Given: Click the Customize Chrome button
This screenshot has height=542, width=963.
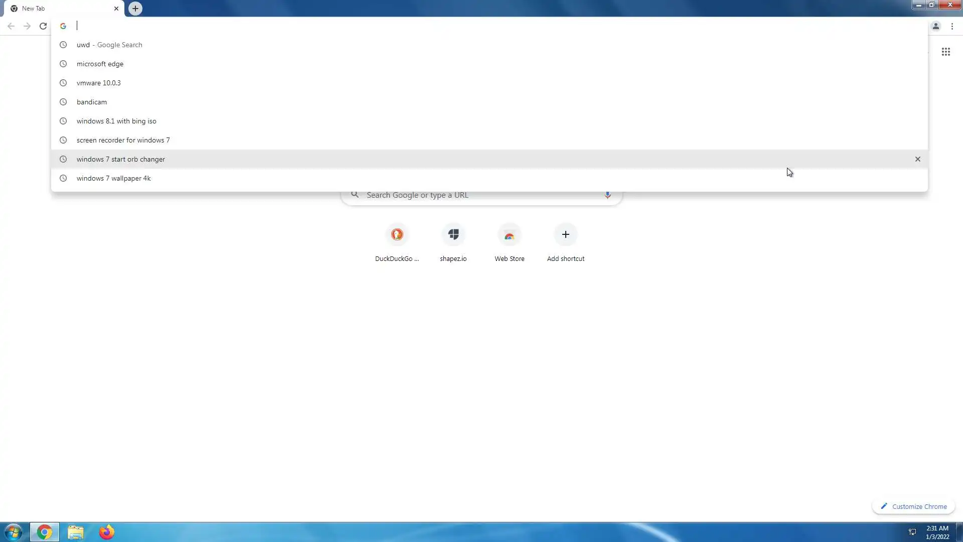Looking at the screenshot, I should (913, 506).
